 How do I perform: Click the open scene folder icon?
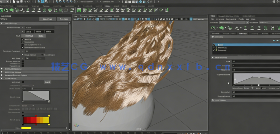(x=18, y=2)
